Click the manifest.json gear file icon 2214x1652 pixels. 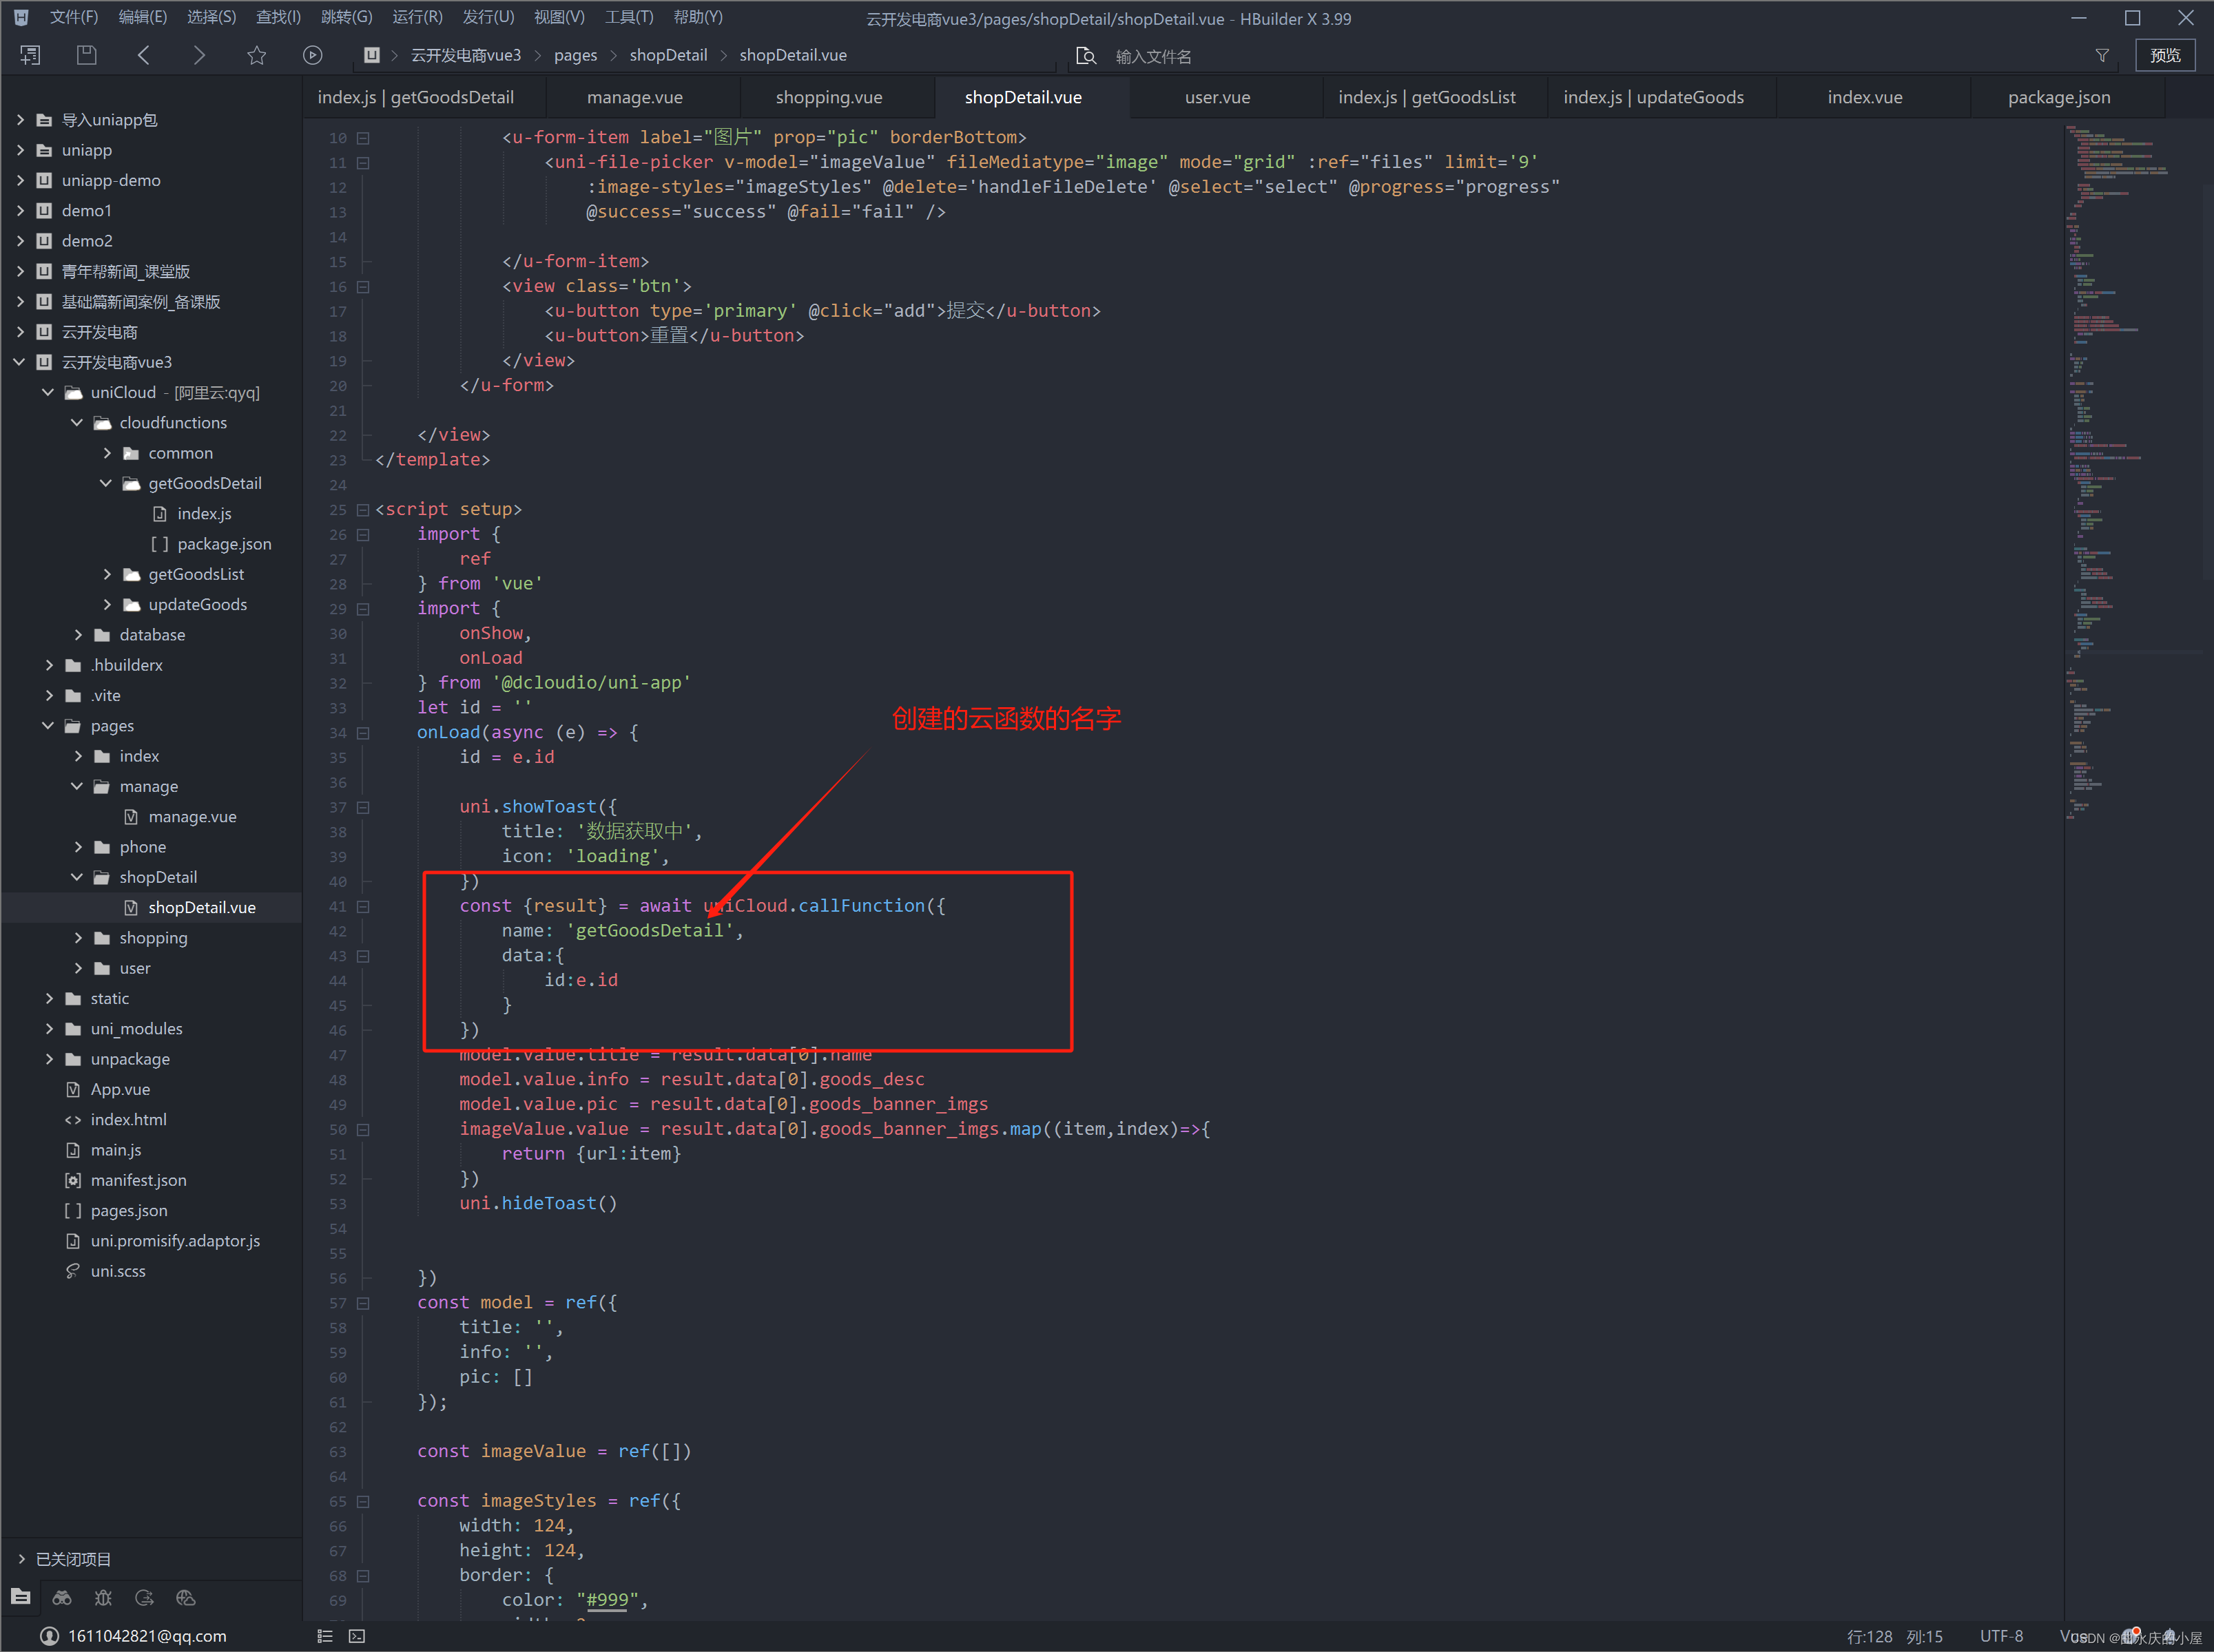click(72, 1180)
